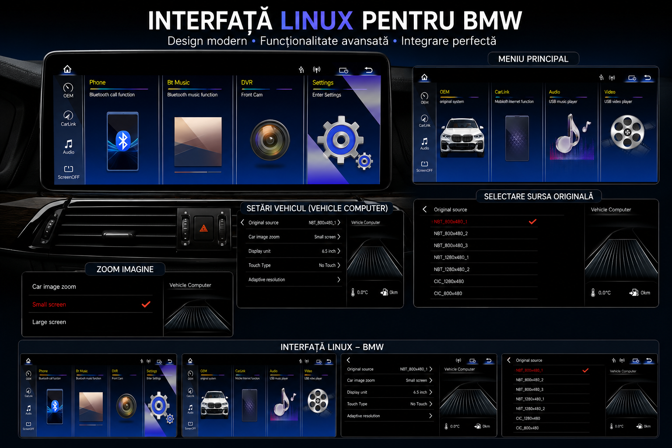Open the Bt Music card on the large display
672x448 pixels.
tap(198, 130)
